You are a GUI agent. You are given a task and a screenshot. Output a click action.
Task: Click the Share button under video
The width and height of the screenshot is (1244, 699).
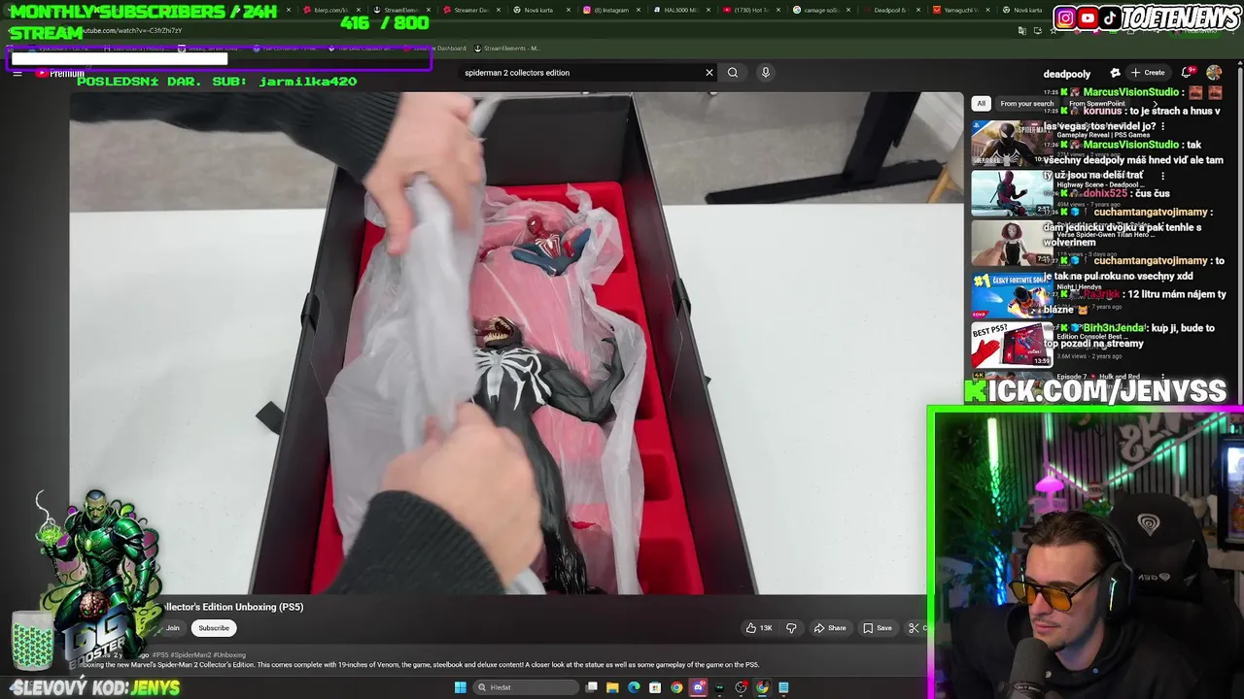[x=830, y=628]
